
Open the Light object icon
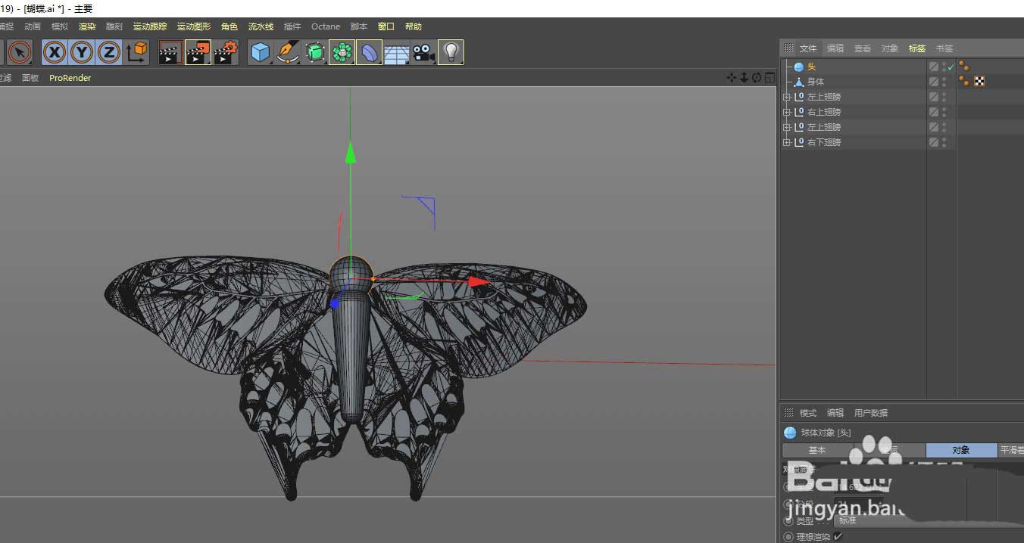[451, 52]
